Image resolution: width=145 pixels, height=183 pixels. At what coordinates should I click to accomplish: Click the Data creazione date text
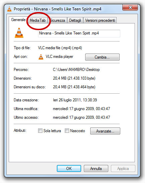pos(75,100)
